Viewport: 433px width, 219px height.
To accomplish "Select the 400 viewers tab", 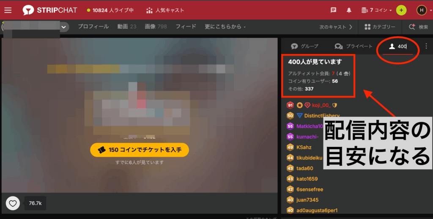I will pyautogui.click(x=397, y=46).
